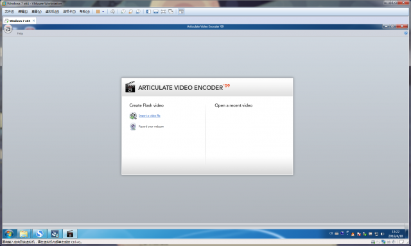This screenshot has height=246, width=411.
Task: Enter full screen mode from VMware toolbar
Action: tap(163, 12)
